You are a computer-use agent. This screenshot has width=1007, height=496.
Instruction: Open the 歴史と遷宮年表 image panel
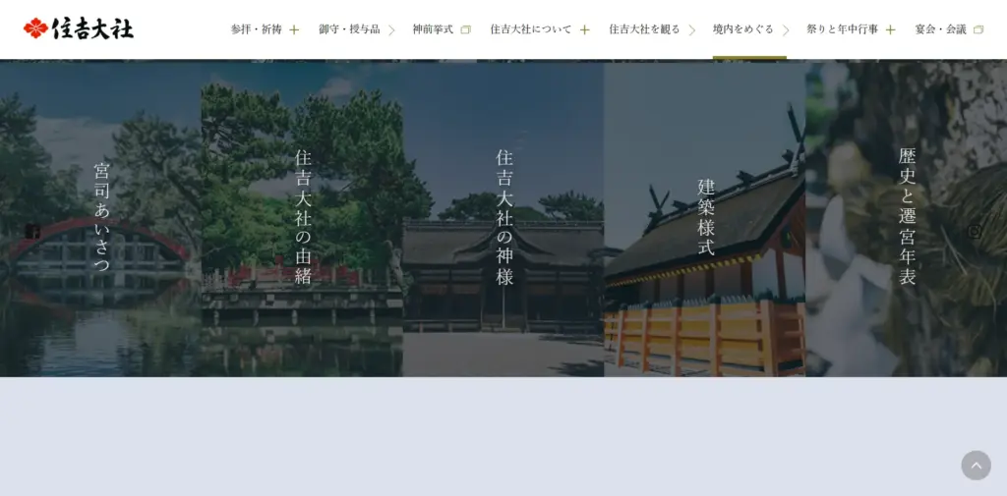point(906,218)
